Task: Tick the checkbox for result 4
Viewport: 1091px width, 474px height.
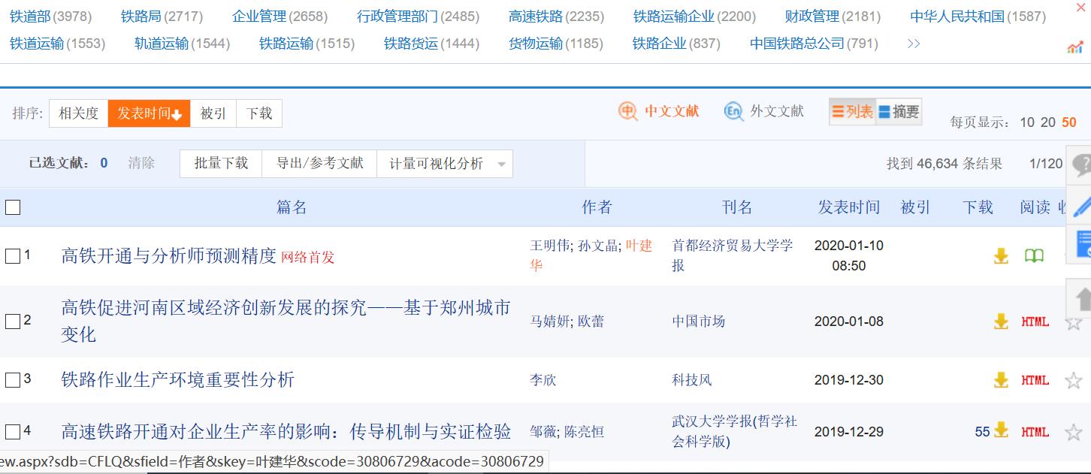Action: pos(13,432)
